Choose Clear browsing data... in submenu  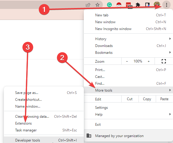pyautogui.click(x=44, y=117)
